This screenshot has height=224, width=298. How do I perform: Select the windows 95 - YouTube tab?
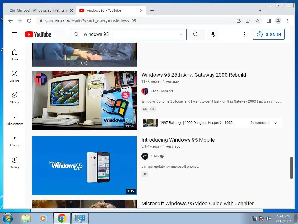coord(111,10)
